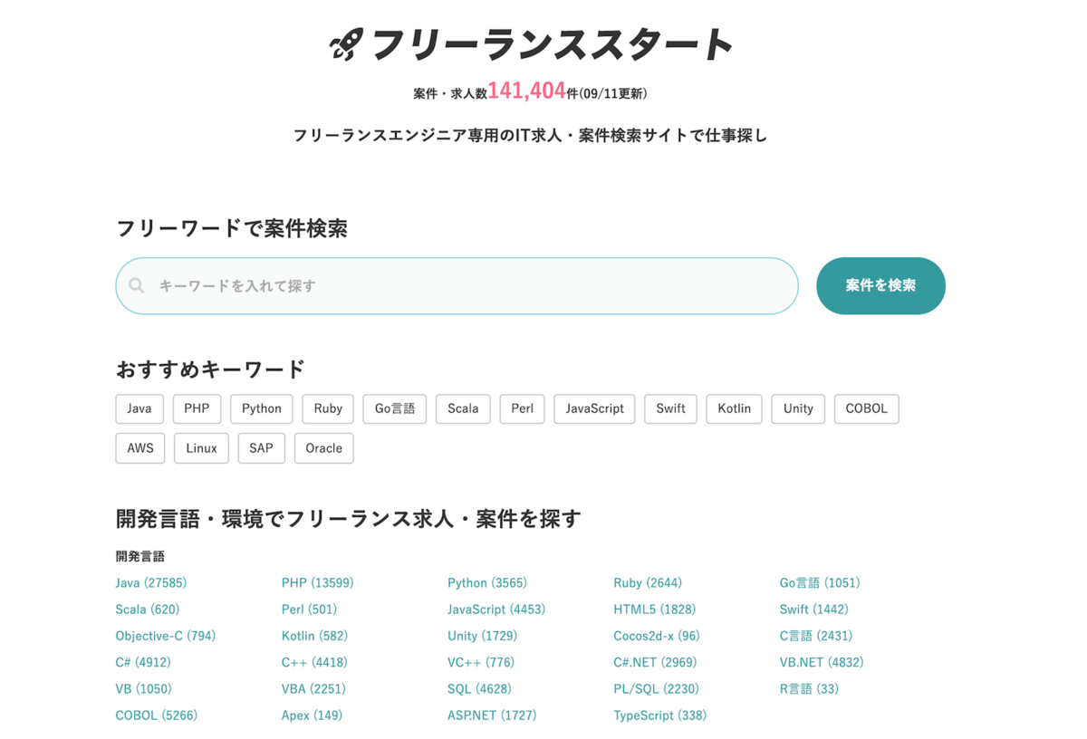Open the ASP.NET (1727) link
This screenshot has height=739, width=1087.
[x=492, y=715]
